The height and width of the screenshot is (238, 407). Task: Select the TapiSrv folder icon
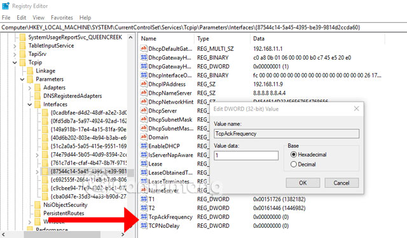[x=23, y=54]
